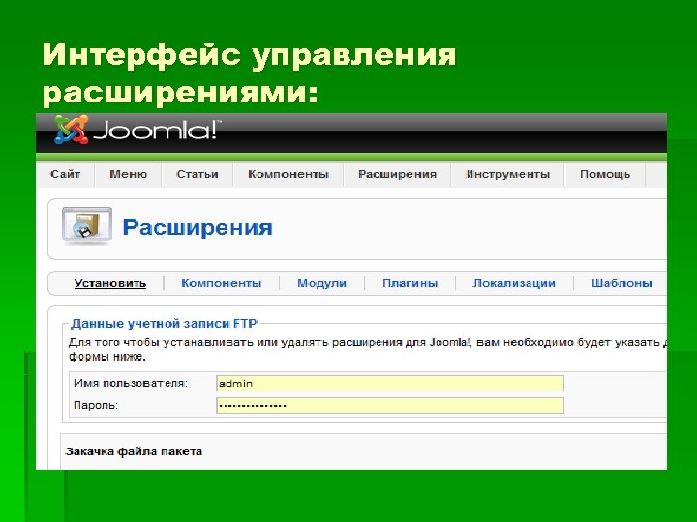Click the Данные учетной записи FTP legend
Screen dimensions: 697x522
click(x=164, y=324)
